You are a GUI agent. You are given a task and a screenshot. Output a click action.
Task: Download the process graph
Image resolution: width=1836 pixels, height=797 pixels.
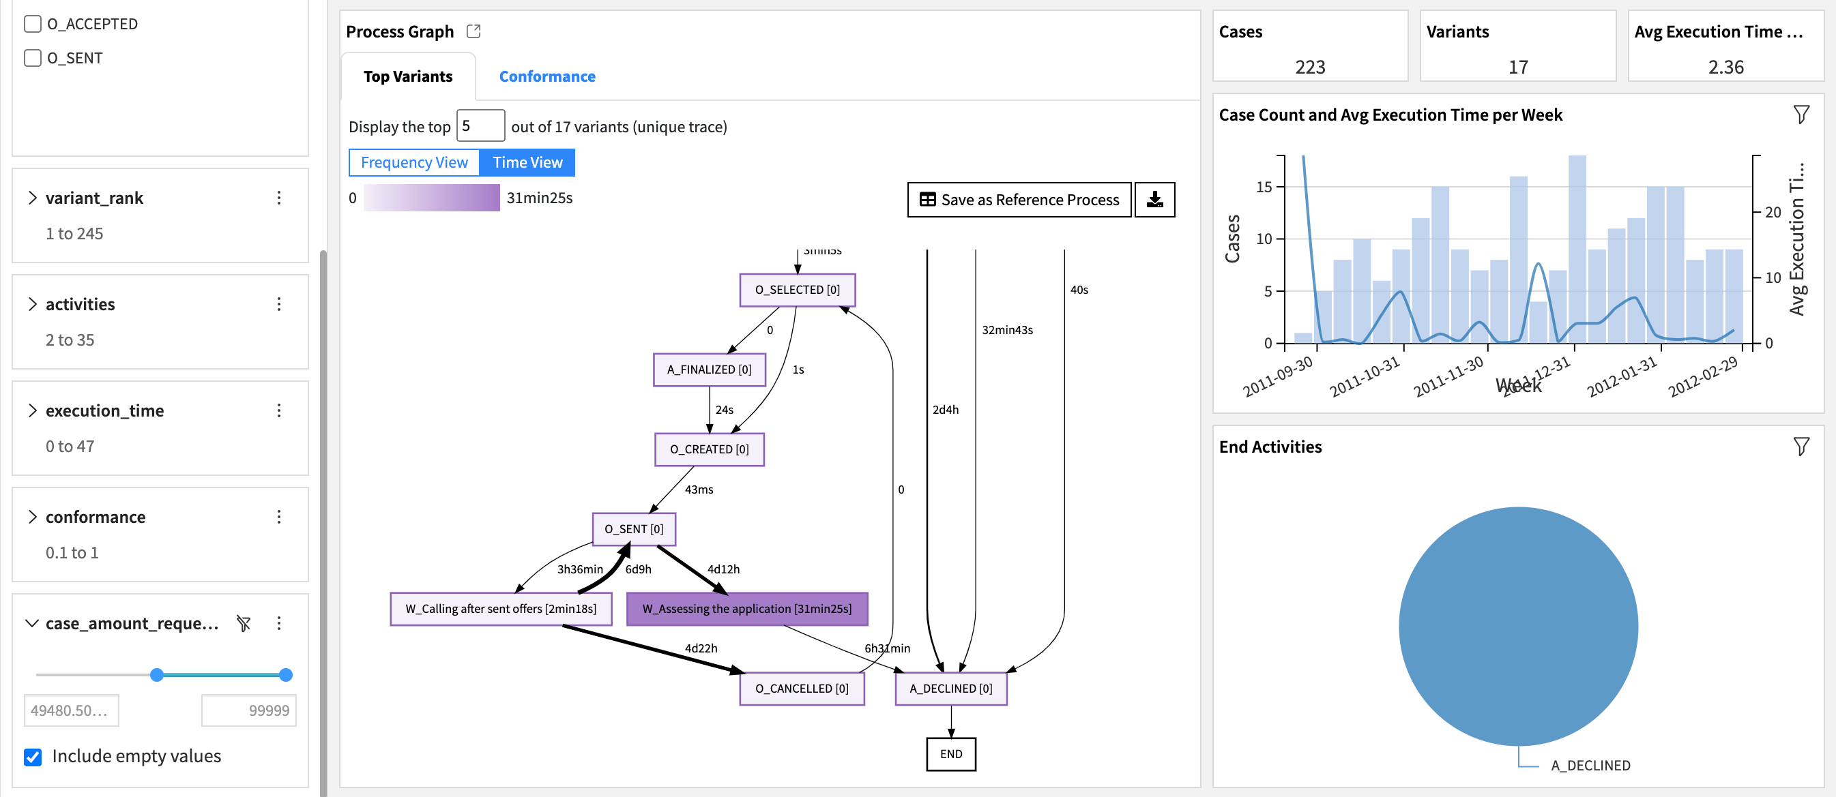(1154, 200)
